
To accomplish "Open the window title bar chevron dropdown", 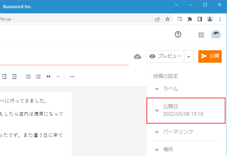I will (x=176, y=5).
